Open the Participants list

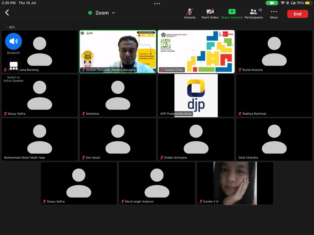click(254, 13)
